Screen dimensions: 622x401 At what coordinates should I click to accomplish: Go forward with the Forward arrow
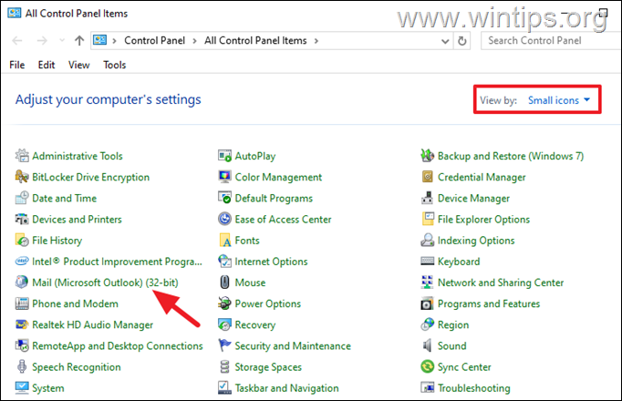click(42, 40)
